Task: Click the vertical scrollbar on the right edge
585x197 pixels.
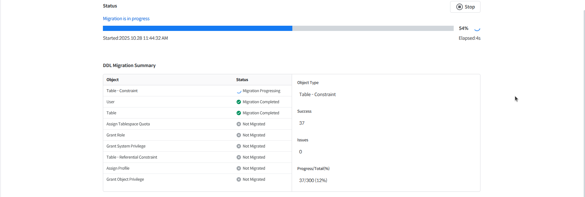Action: [x=584, y=98]
